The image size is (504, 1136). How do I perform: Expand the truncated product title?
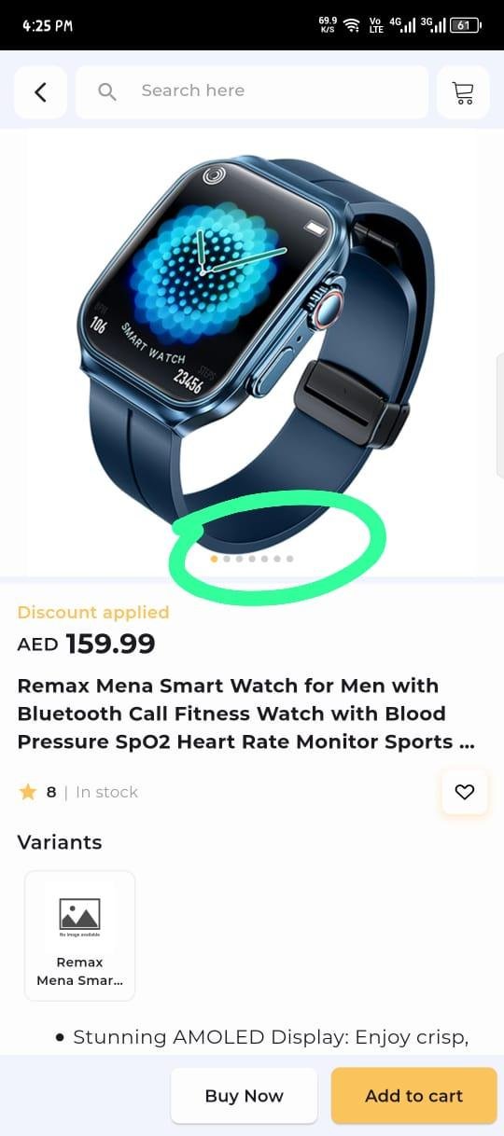pos(246,713)
